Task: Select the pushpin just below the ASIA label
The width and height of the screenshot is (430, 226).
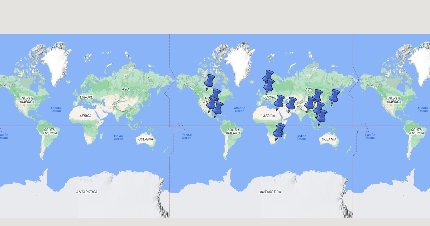Action: [x=317, y=97]
